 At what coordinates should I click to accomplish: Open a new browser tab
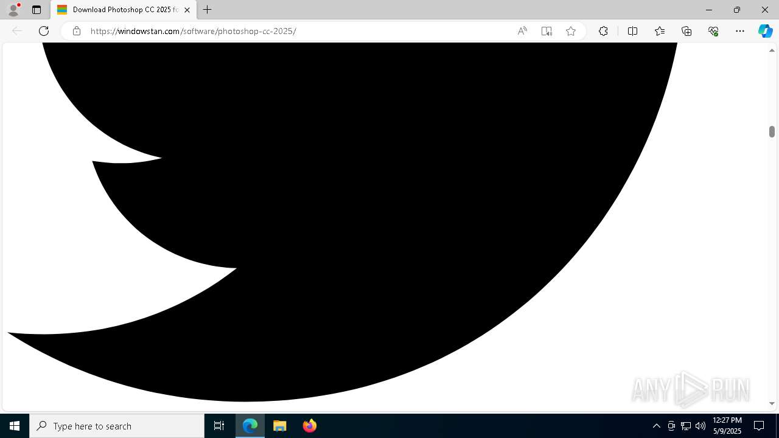[208, 10]
